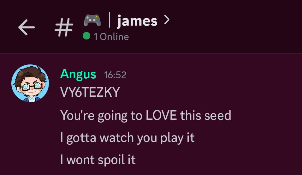Click the Angus username
This screenshot has width=302, height=175.
[x=78, y=75]
